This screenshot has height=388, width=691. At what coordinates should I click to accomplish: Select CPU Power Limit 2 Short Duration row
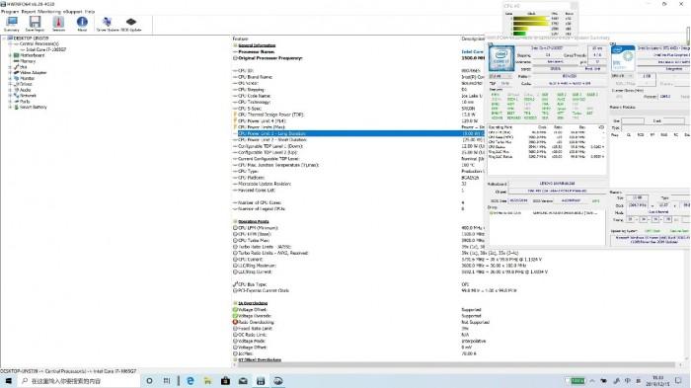point(358,140)
